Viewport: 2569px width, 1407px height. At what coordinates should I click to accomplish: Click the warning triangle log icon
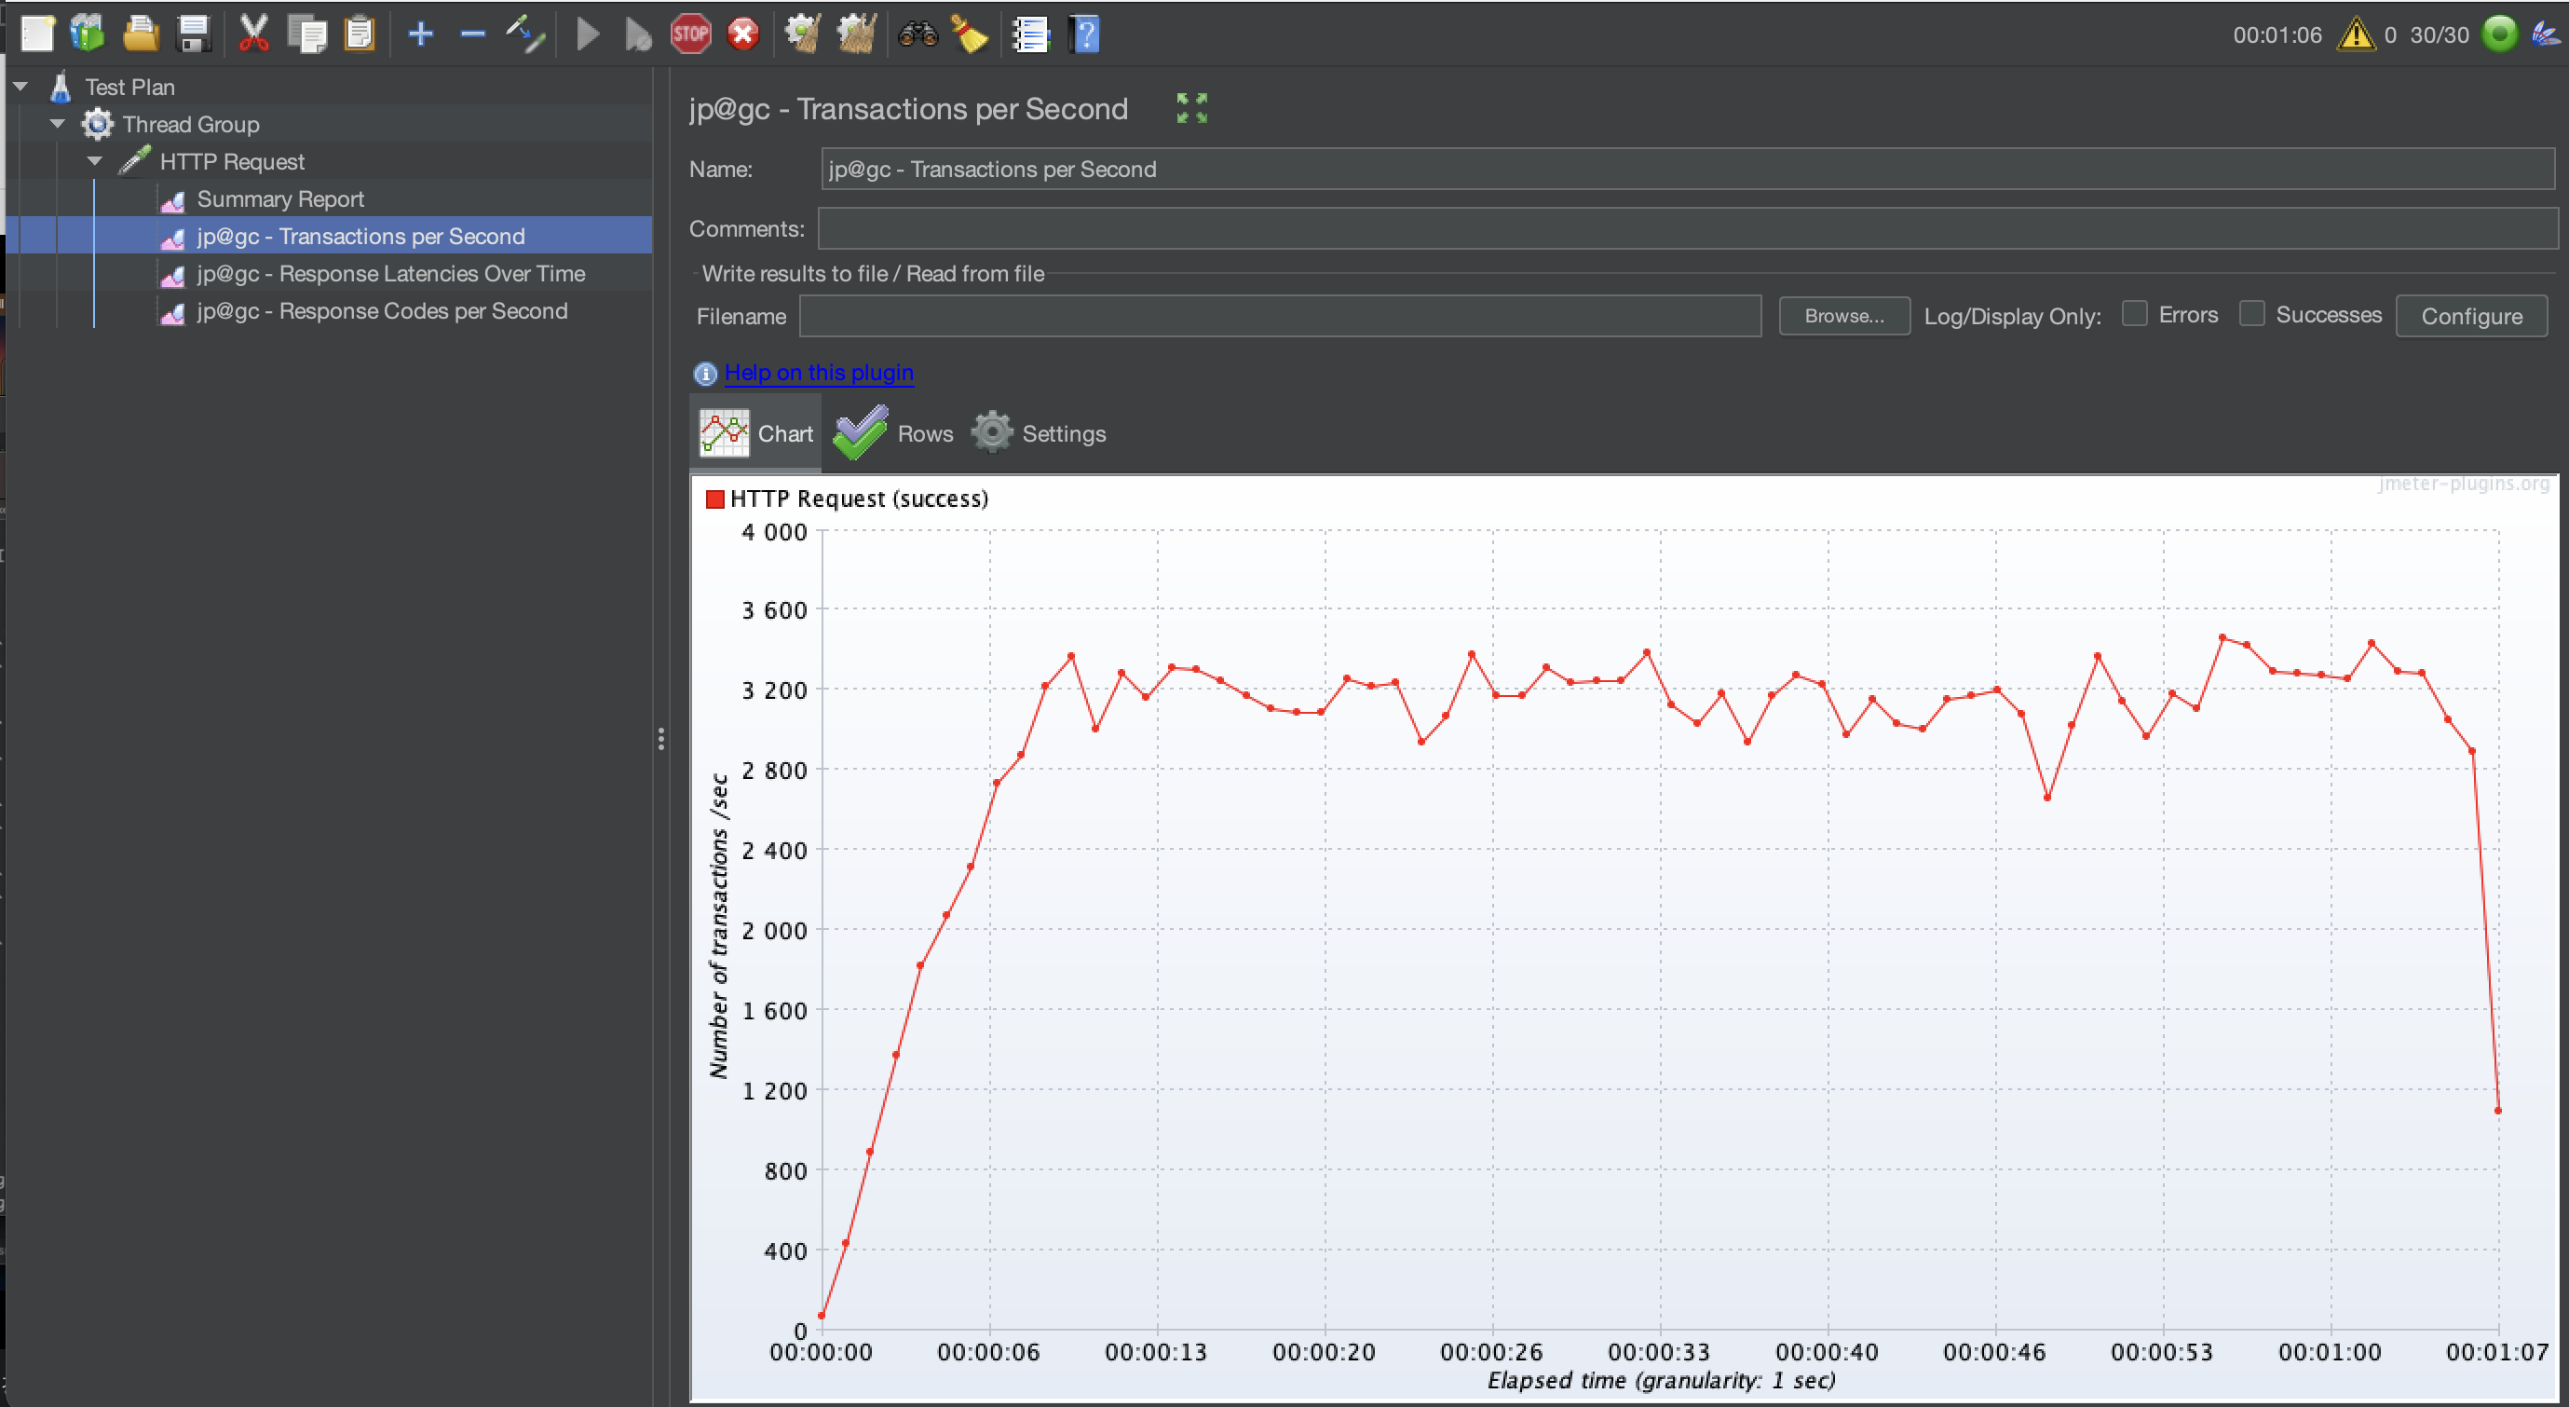(2356, 34)
